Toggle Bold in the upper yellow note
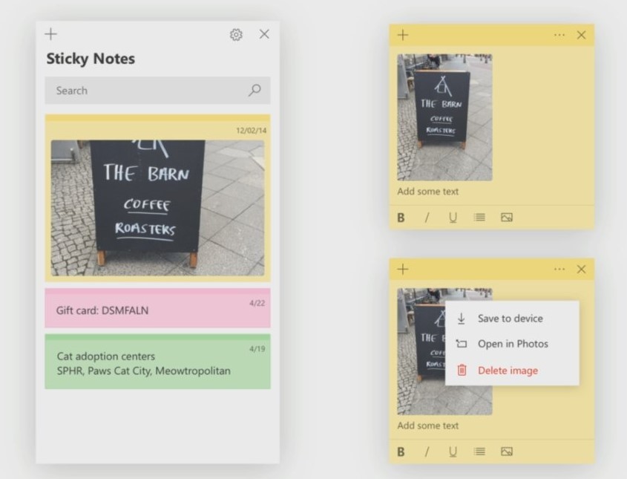This screenshot has width=627, height=479. tap(401, 218)
